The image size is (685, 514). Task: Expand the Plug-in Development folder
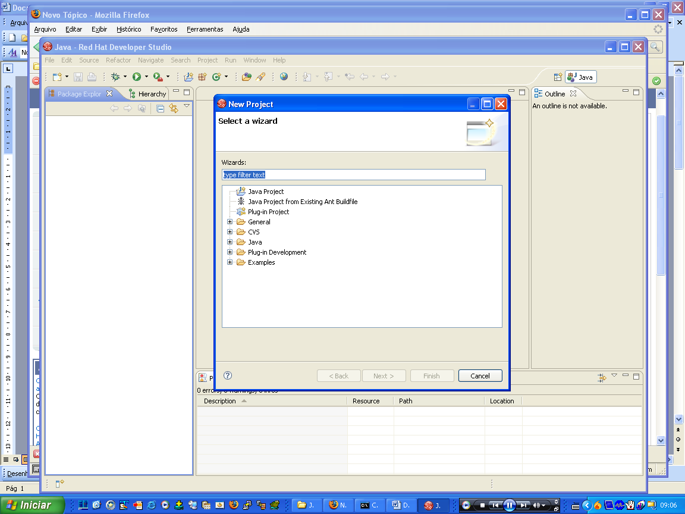pos(230,252)
